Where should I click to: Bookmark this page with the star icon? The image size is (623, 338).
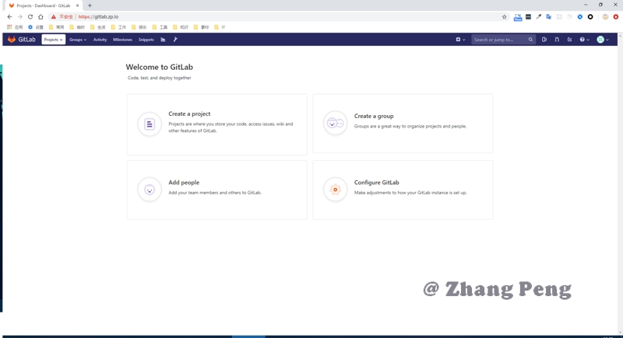[x=504, y=16]
